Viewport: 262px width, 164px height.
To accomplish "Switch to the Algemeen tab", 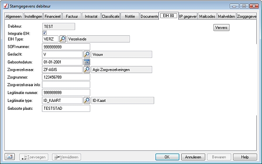I will [14, 16].
